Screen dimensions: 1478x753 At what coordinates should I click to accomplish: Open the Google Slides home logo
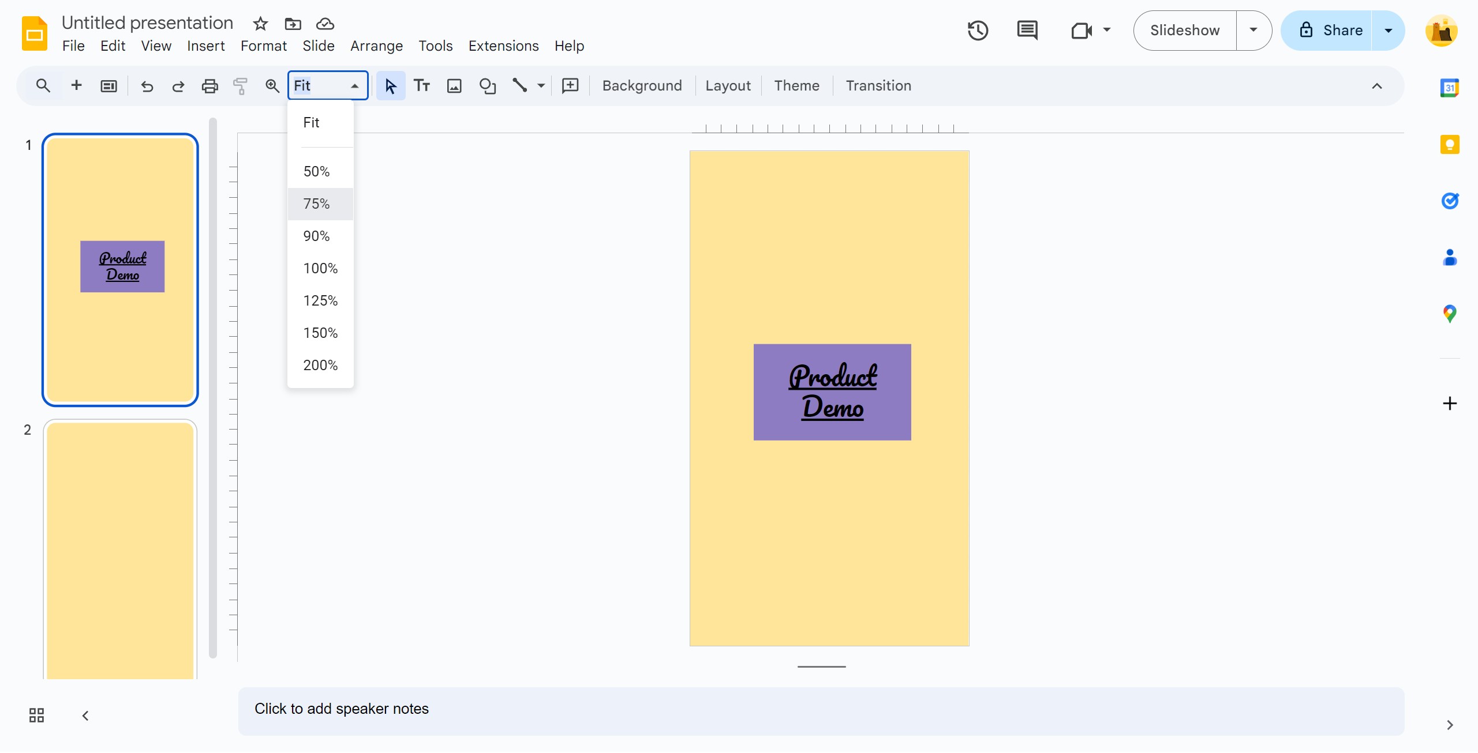pos(34,34)
